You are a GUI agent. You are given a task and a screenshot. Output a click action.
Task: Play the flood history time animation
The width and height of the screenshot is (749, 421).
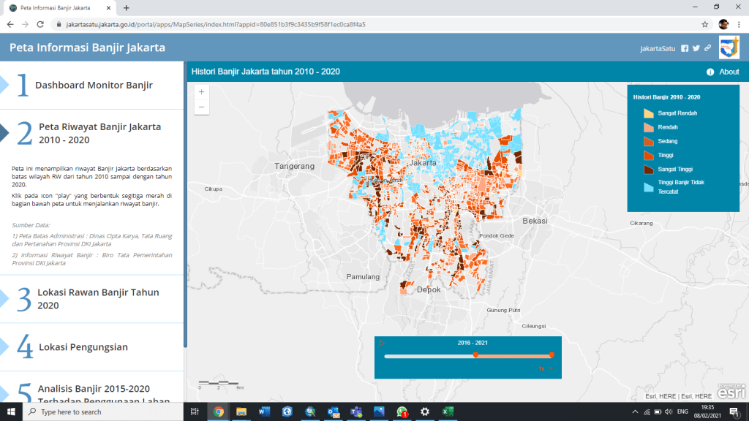(x=382, y=343)
